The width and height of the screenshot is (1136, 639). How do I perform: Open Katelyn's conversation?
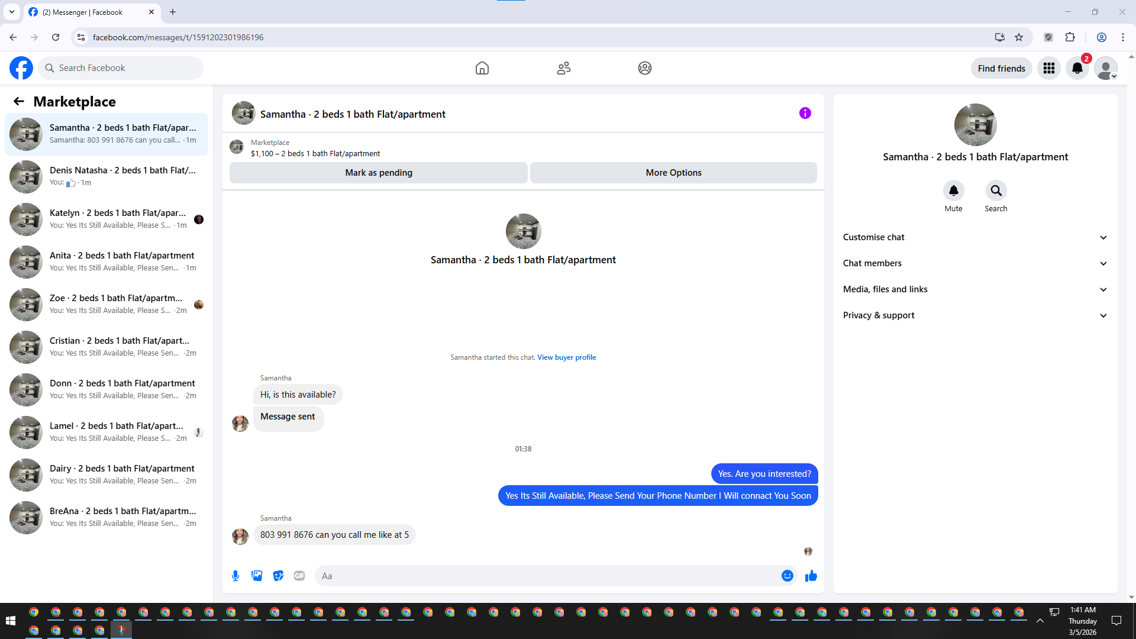106,220
